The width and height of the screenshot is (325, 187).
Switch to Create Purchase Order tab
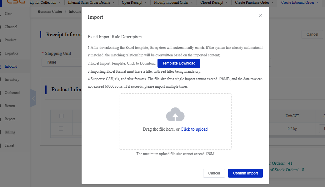252,3
